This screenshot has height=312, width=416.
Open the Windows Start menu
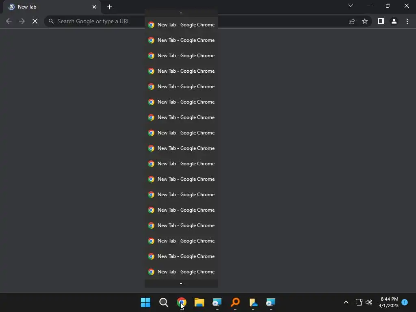(x=146, y=302)
